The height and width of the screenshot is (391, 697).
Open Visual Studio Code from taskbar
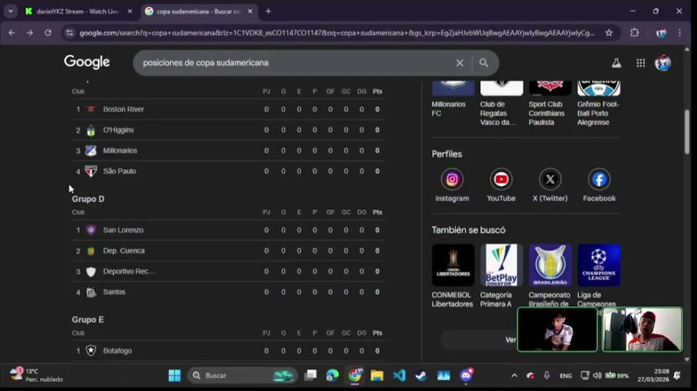tap(399, 375)
